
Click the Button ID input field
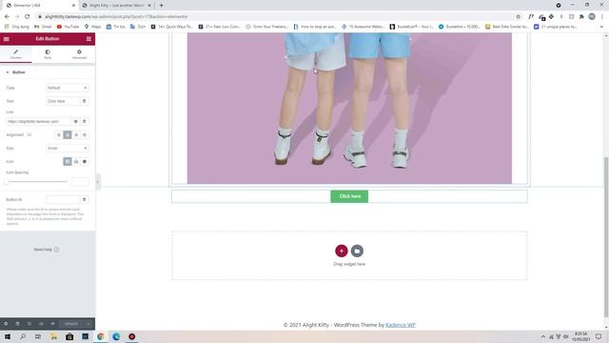click(x=63, y=199)
